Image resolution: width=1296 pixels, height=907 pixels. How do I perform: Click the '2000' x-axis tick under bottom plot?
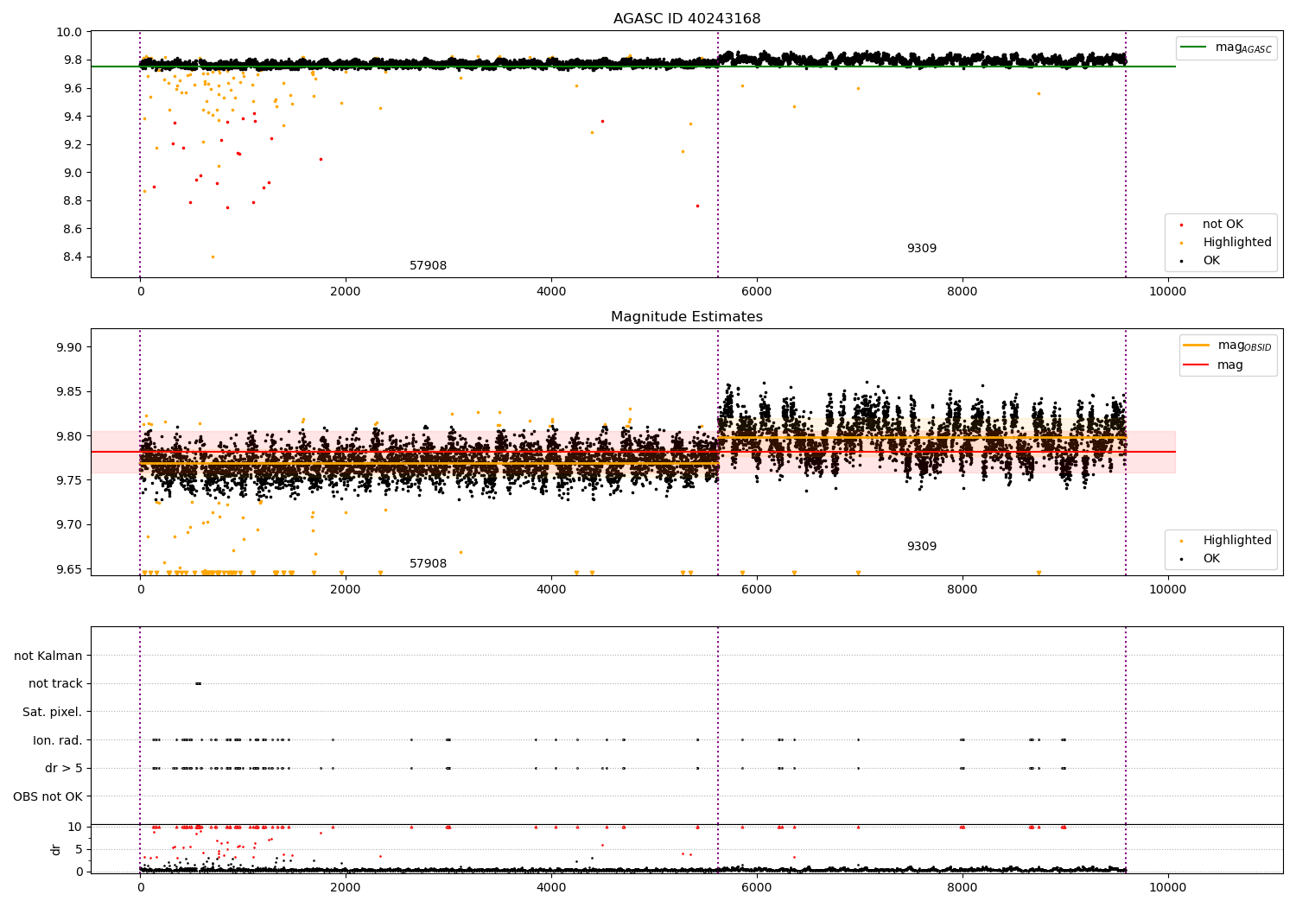coord(346,887)
